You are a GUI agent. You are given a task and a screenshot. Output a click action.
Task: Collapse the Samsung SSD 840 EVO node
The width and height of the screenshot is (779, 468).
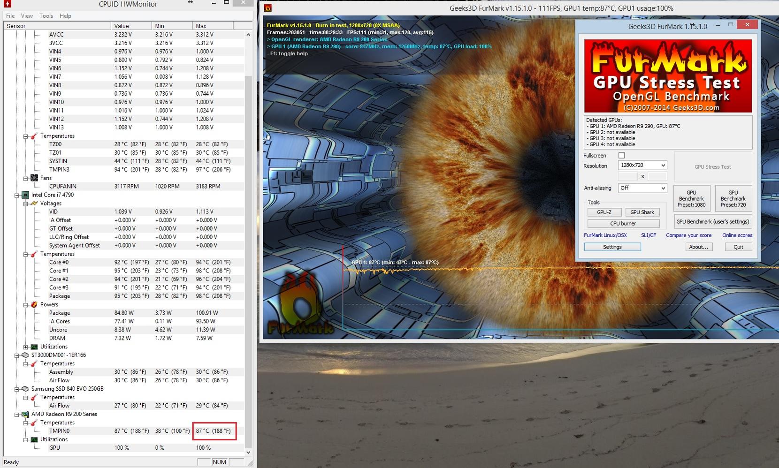[17, 389]
